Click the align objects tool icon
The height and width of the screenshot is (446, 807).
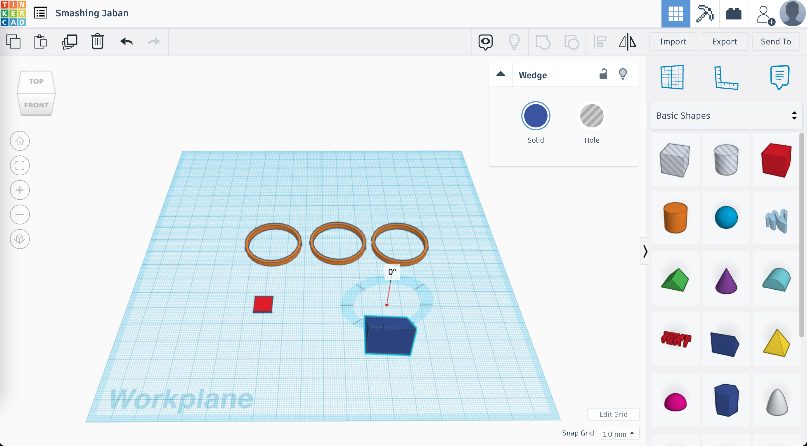600,41
